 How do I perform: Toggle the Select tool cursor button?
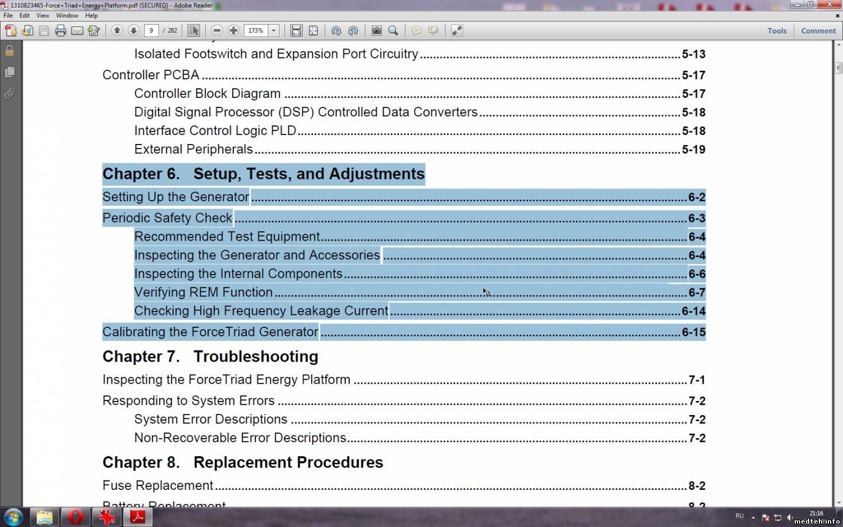(193, 31)
